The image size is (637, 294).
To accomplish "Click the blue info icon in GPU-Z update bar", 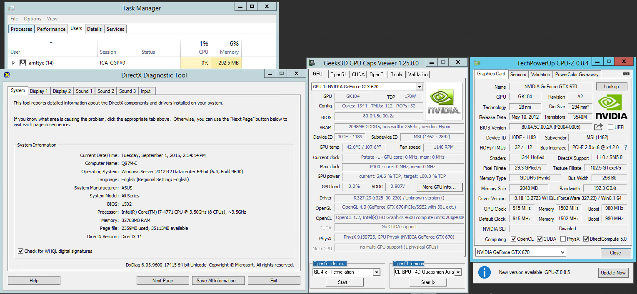I will tap(484, 272).
